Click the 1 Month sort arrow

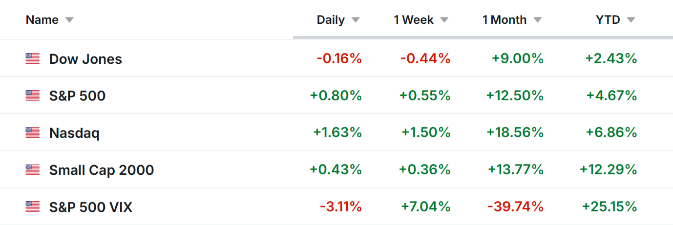pos(537,20)
